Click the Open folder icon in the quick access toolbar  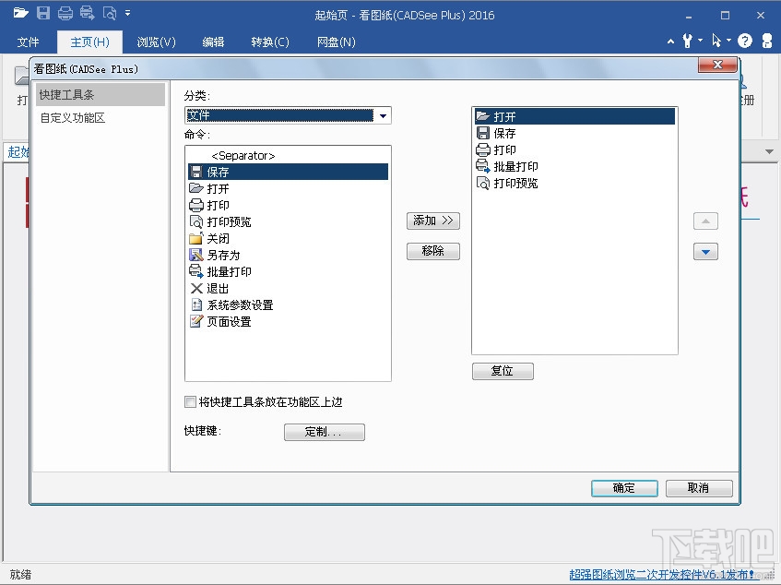(x=20, y=13)
